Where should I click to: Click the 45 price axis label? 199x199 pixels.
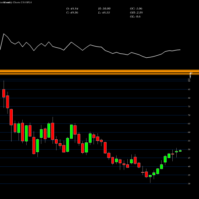[189, 158]
